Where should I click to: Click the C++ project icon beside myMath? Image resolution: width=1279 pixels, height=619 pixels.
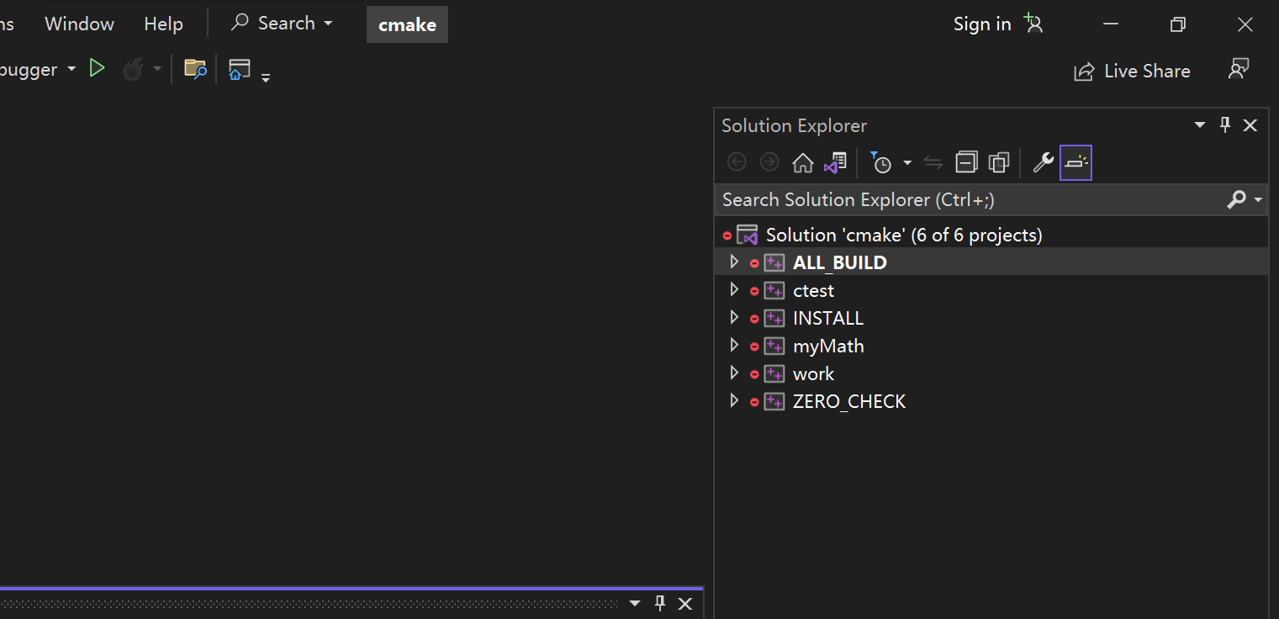click(774, 346)
